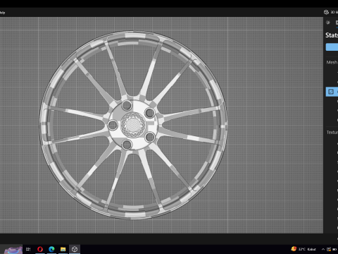Viewport: 338px width, 254px height.
Task: Click the Stats panel heading
Action: coord(332,35)
